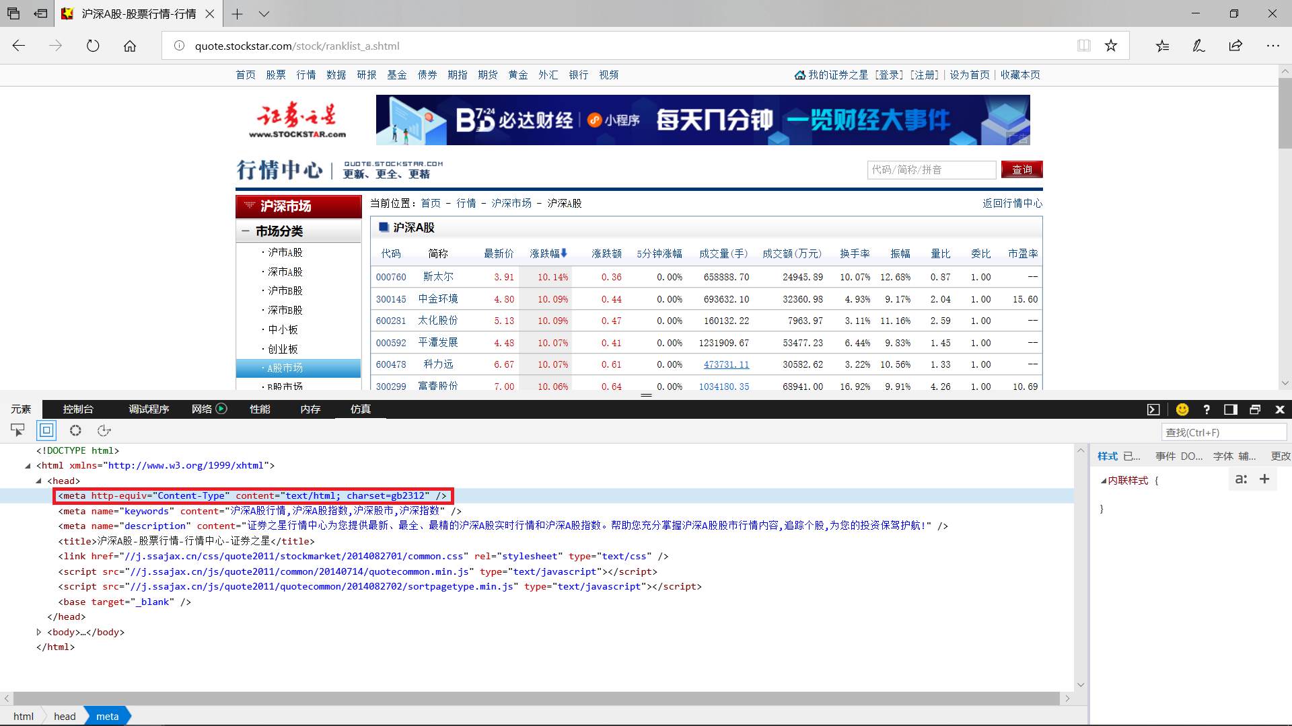Click the head breadcrumb in DOM path
1292x726 pixels.
pyautogui.click(x=65, y=716)
